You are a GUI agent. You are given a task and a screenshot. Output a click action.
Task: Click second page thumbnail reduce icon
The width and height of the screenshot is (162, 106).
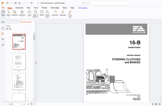(10, 29)
